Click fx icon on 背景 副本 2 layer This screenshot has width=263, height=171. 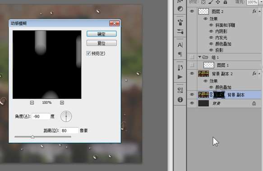(254, 73)
